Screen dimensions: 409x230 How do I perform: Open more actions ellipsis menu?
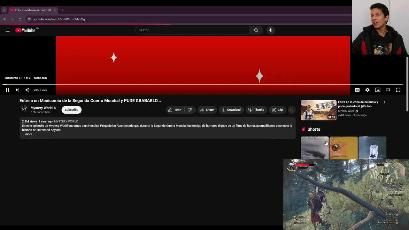click(x=292, y=110)
